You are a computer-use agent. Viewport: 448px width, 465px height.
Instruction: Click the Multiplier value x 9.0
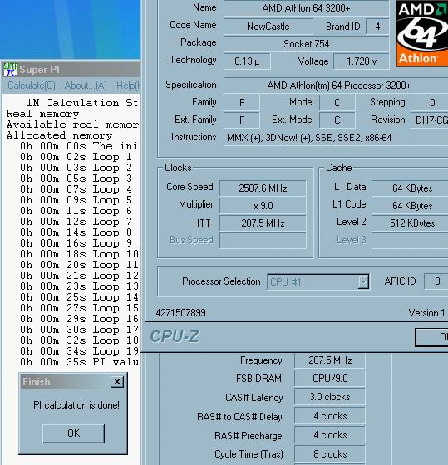(x=263, y=206)
